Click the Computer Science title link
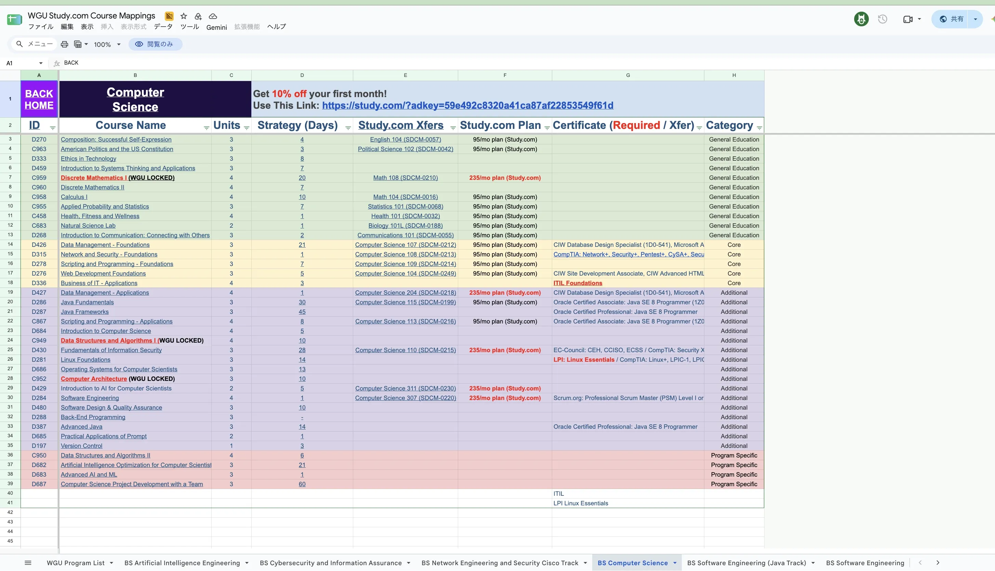Viewport: 995px width, 571px height. 135,99
